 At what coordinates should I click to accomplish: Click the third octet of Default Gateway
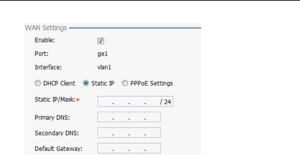coord(137,148)
